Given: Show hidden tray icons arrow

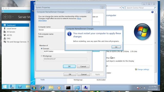Looking at the screenshot, I should pyautogui.click(x=134, y=88).
